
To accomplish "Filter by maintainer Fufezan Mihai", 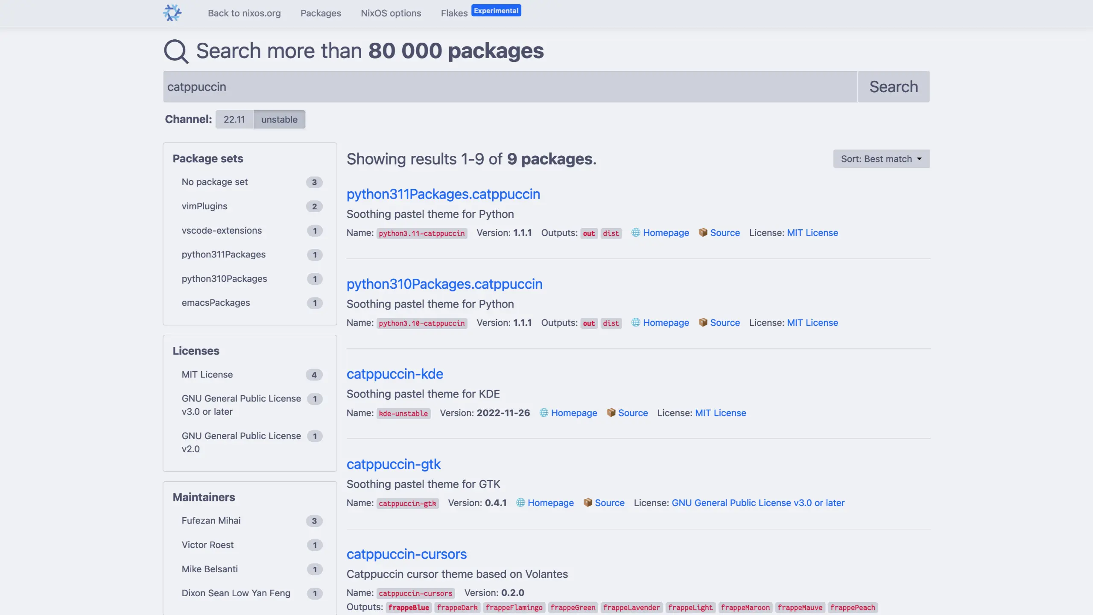I will (x=251, y=521).
